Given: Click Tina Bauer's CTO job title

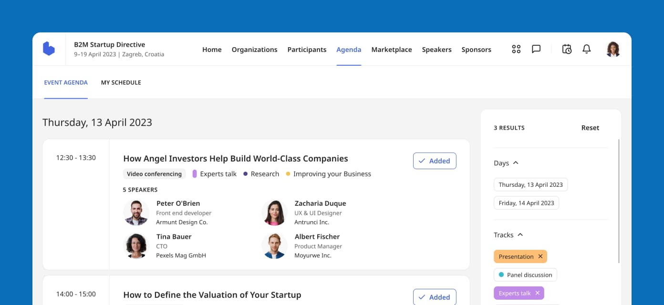Looking at the screenshot, I should (x=162, y=246).
